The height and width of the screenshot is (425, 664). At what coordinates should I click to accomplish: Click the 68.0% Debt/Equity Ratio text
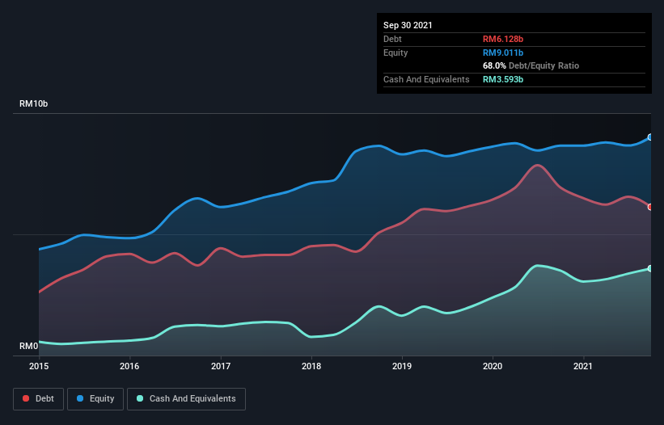click(x=531, y=65)
